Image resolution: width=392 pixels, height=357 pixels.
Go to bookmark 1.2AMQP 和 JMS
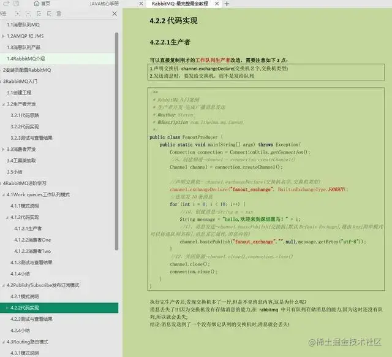(x=25, y=36)
